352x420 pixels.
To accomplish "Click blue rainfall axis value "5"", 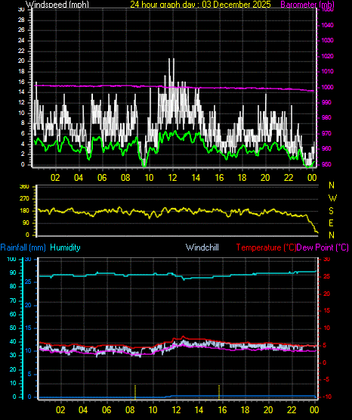I will pyautogui.click(x=29, y=374).
